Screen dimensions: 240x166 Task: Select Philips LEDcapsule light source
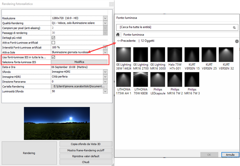[x=158, y=83]
